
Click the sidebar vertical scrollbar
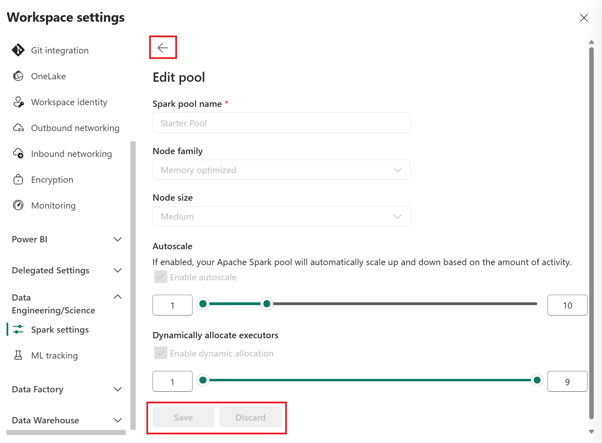point(133,285)
